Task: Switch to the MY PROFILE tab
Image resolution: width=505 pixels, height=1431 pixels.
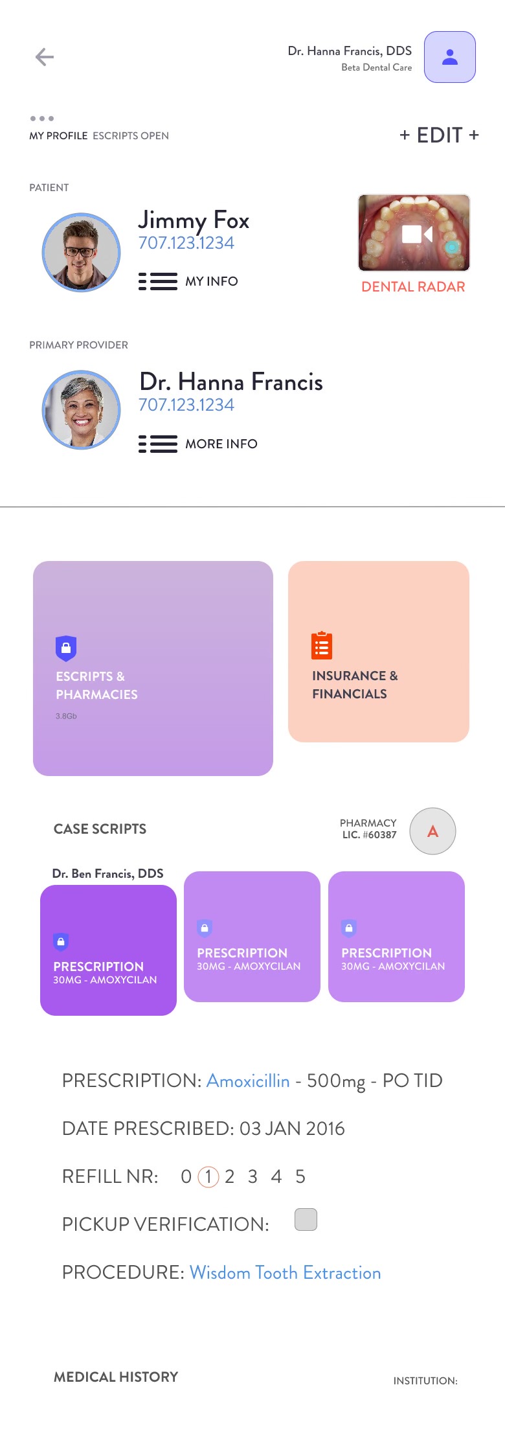Action: 58,136
